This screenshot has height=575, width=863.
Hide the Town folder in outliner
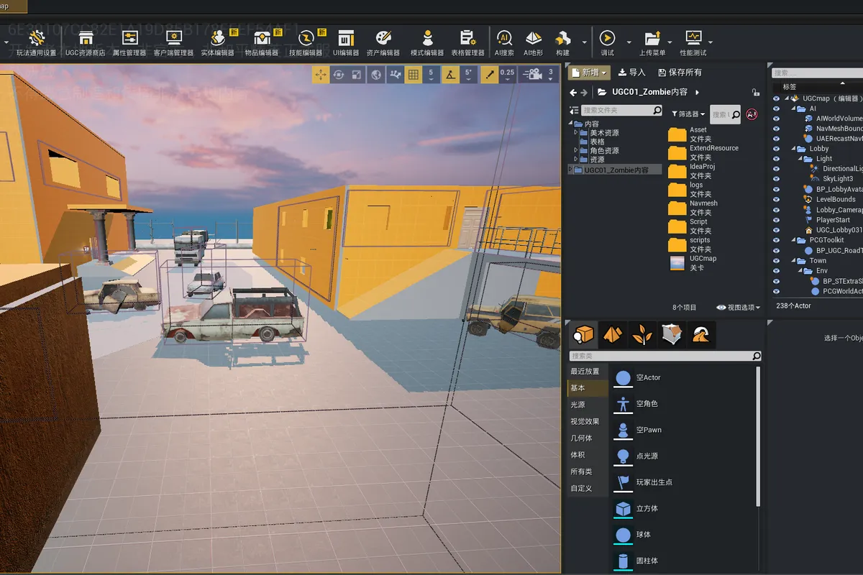click(x=776, y=261)
